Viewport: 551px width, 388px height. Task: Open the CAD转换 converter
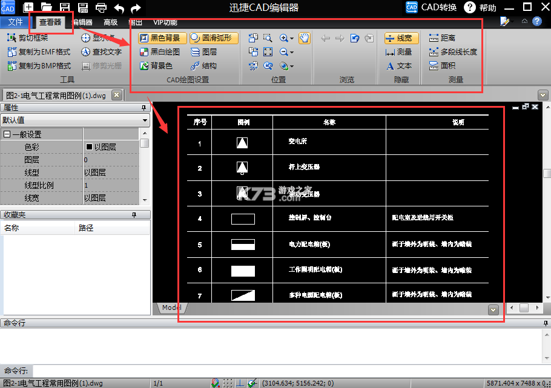point(431,7)
